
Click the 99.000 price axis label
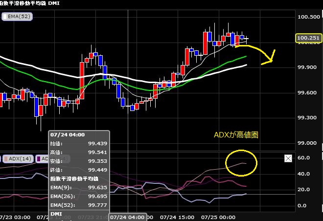[x=307, y=143]
